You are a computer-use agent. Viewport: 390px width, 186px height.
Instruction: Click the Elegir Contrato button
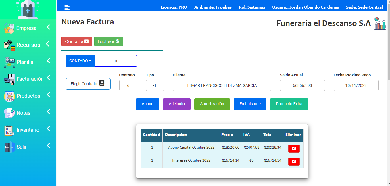coord(88,84)
